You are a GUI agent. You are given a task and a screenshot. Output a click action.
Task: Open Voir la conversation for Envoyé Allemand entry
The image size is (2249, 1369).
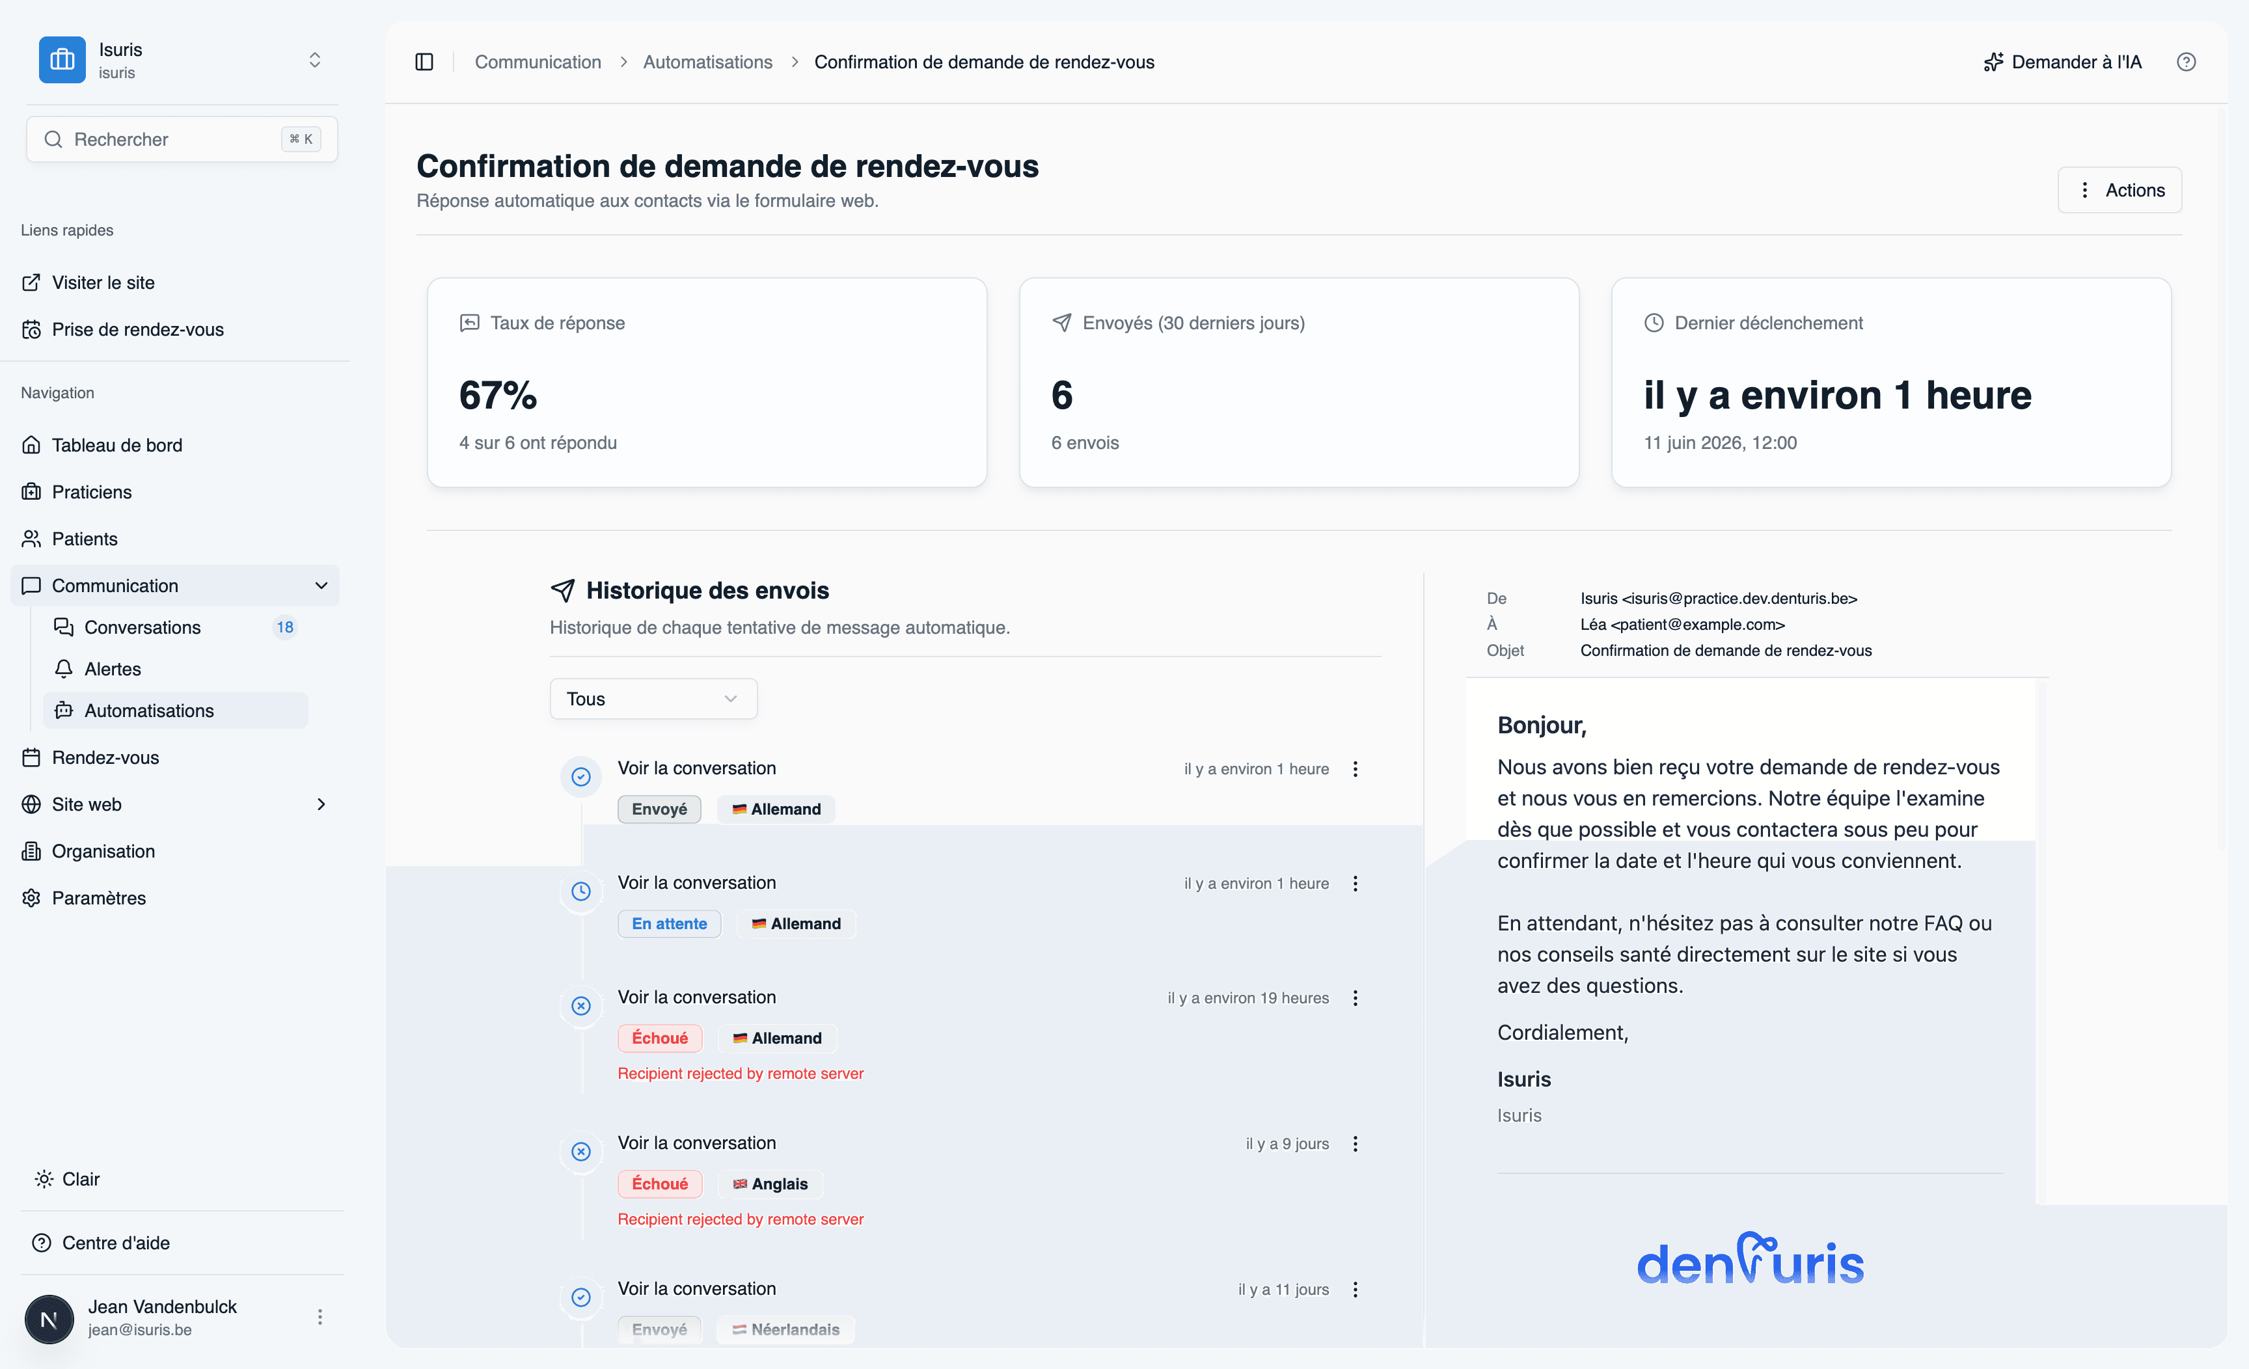click(696, 768)
